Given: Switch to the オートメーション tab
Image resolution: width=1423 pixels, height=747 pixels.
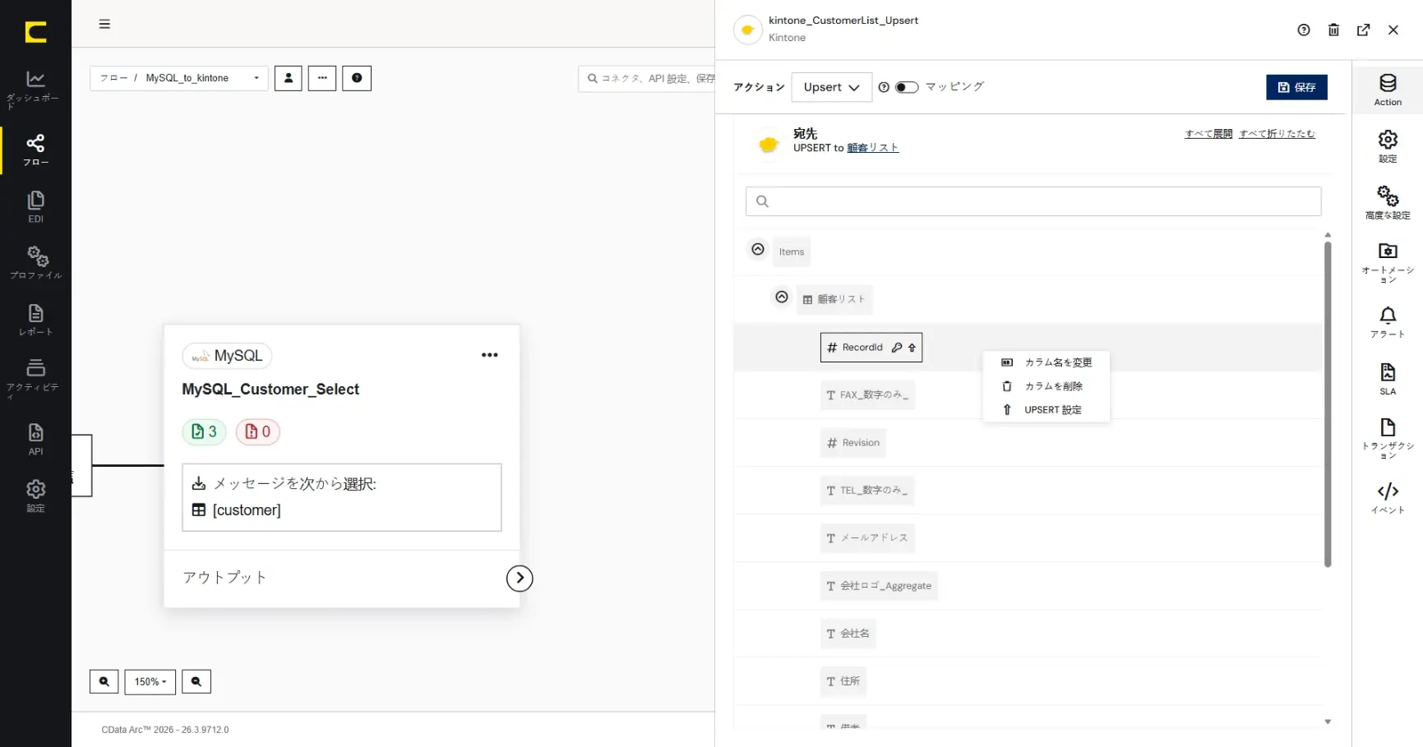Looking at the screenshot, I should tap(1388, 263).
